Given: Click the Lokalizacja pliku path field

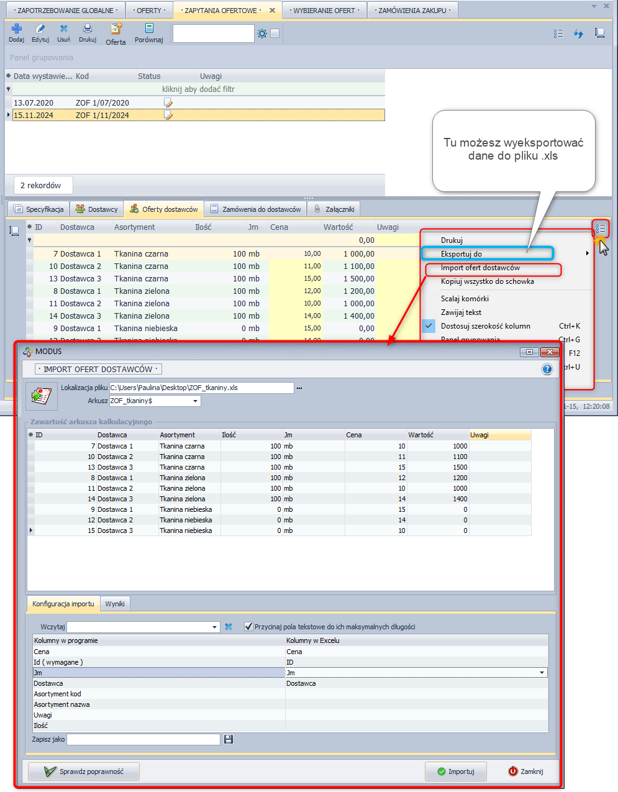Looking at the screenshot, I should tap(201, 388).
